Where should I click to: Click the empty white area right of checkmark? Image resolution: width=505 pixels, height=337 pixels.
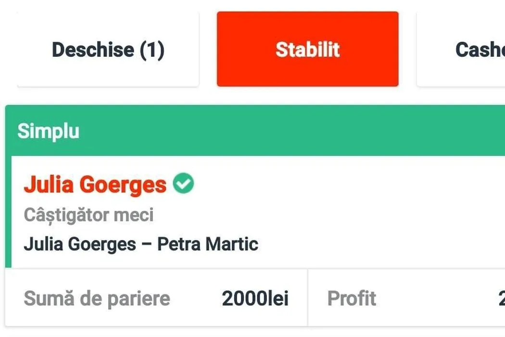click(337, 184)
